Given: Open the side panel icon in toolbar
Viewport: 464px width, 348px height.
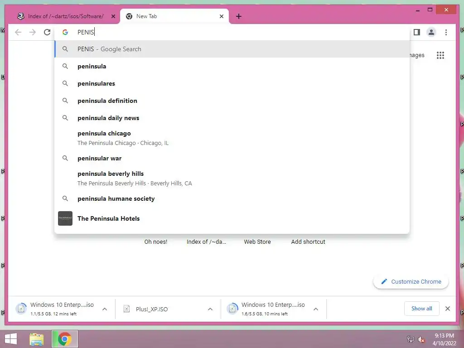Looking at the screenshot, I should 417,32.
